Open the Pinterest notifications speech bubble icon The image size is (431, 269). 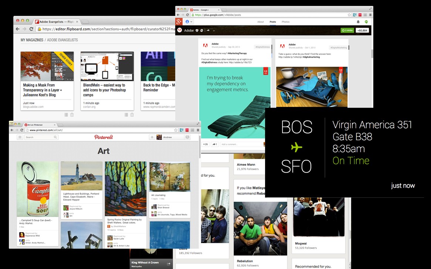pos(187,137)
